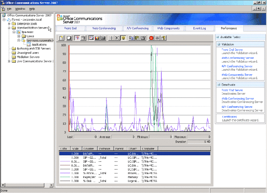Click the Paste Counter List toolbar icon

click(137, 38)
